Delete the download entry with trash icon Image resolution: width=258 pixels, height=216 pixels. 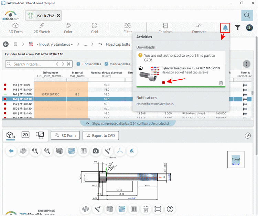221,83
